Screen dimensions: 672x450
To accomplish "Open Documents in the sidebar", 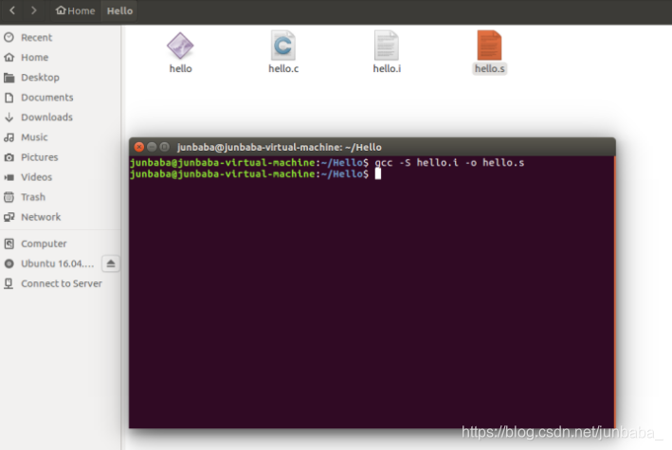I will pyautogui.click(x=60, y=98).
